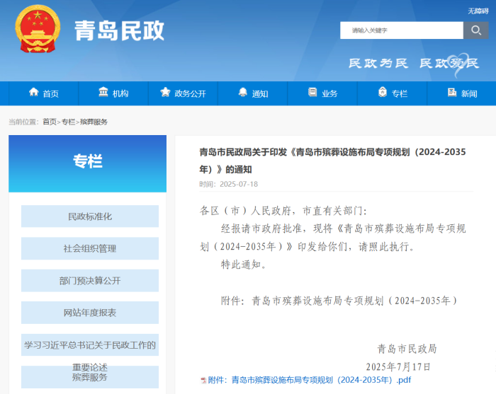496x394 pixels.
Task: Go to 首页 in breadcrumb
Action: coord(49,122)
